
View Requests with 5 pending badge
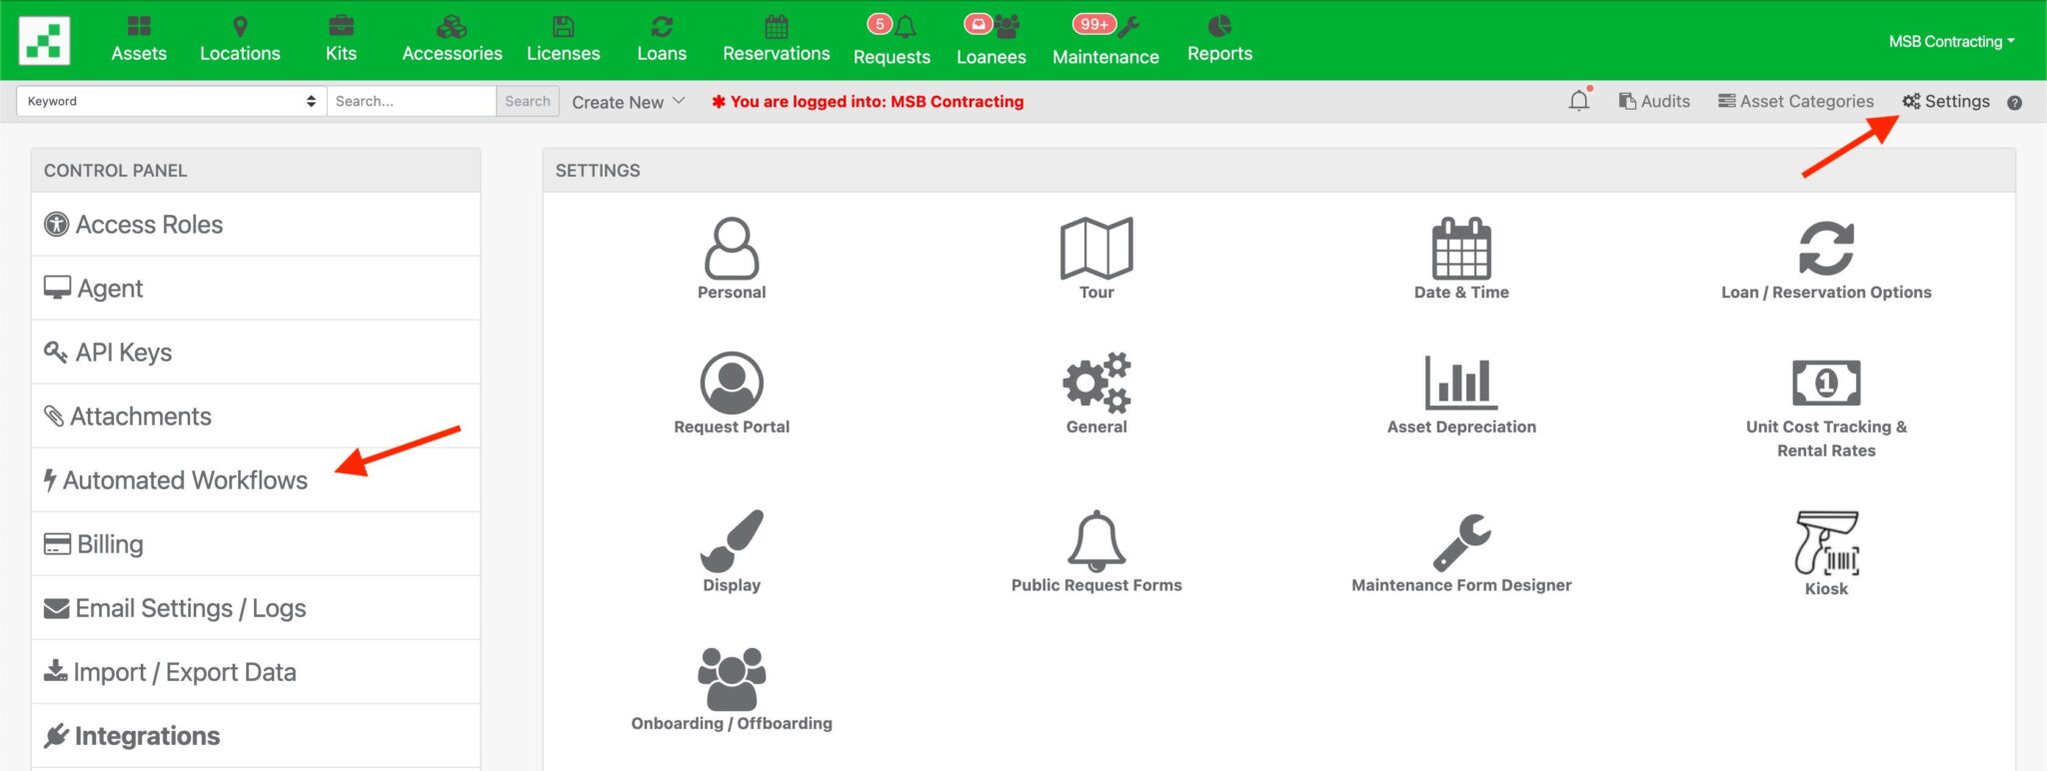coord(892,41)
